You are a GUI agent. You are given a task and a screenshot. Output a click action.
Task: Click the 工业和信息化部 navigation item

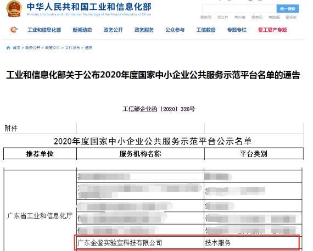44,30
